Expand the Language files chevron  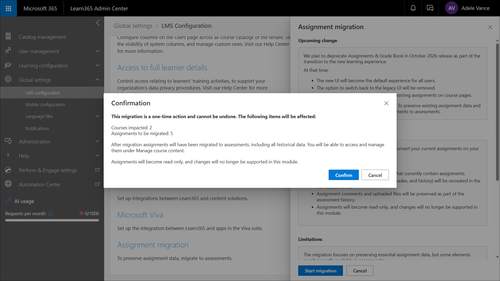click(97, 116)
